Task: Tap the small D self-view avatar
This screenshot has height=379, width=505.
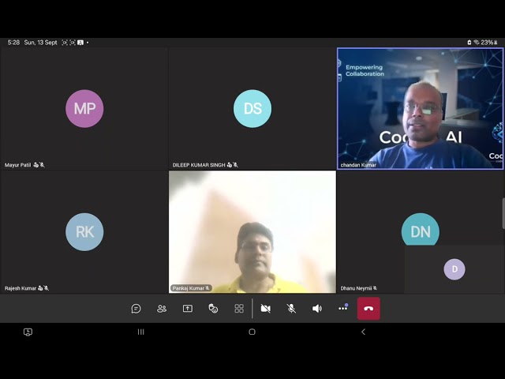Action: click(x=454, y=269)
